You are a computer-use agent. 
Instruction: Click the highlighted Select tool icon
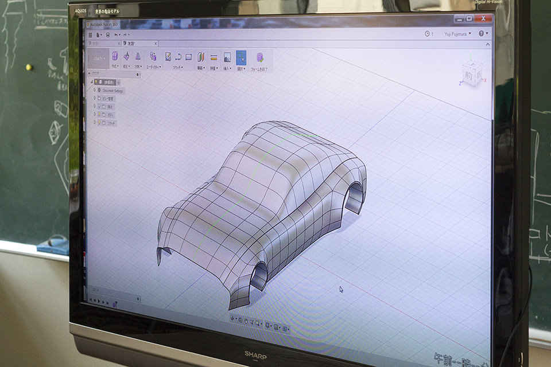point(241,57)
